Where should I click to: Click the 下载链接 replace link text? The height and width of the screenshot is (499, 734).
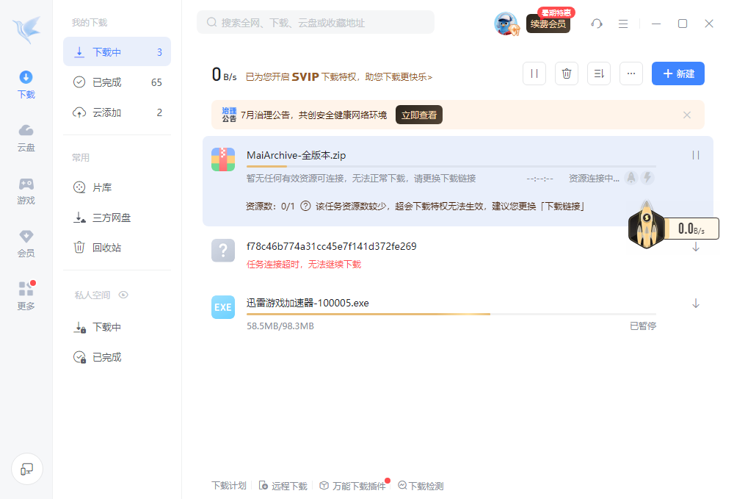(563, 207)
